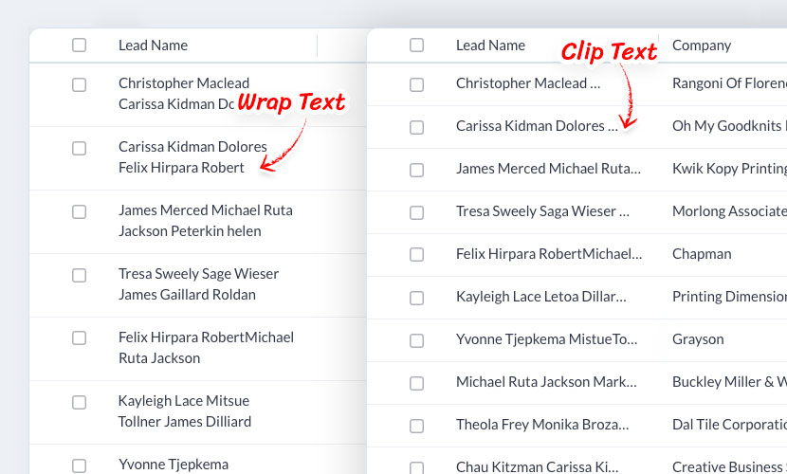Screen dimensions: 787x474
Task: Click company cell 'Buckley Miller & W'
Action: click(729, 382)
